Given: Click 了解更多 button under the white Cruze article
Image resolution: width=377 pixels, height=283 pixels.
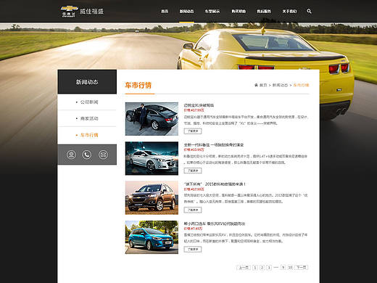Looking at the screenshot, I should point(193,171).
